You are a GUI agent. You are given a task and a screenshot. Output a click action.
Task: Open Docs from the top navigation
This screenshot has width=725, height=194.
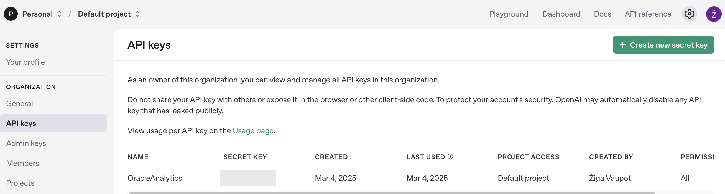tap(602, 14)
